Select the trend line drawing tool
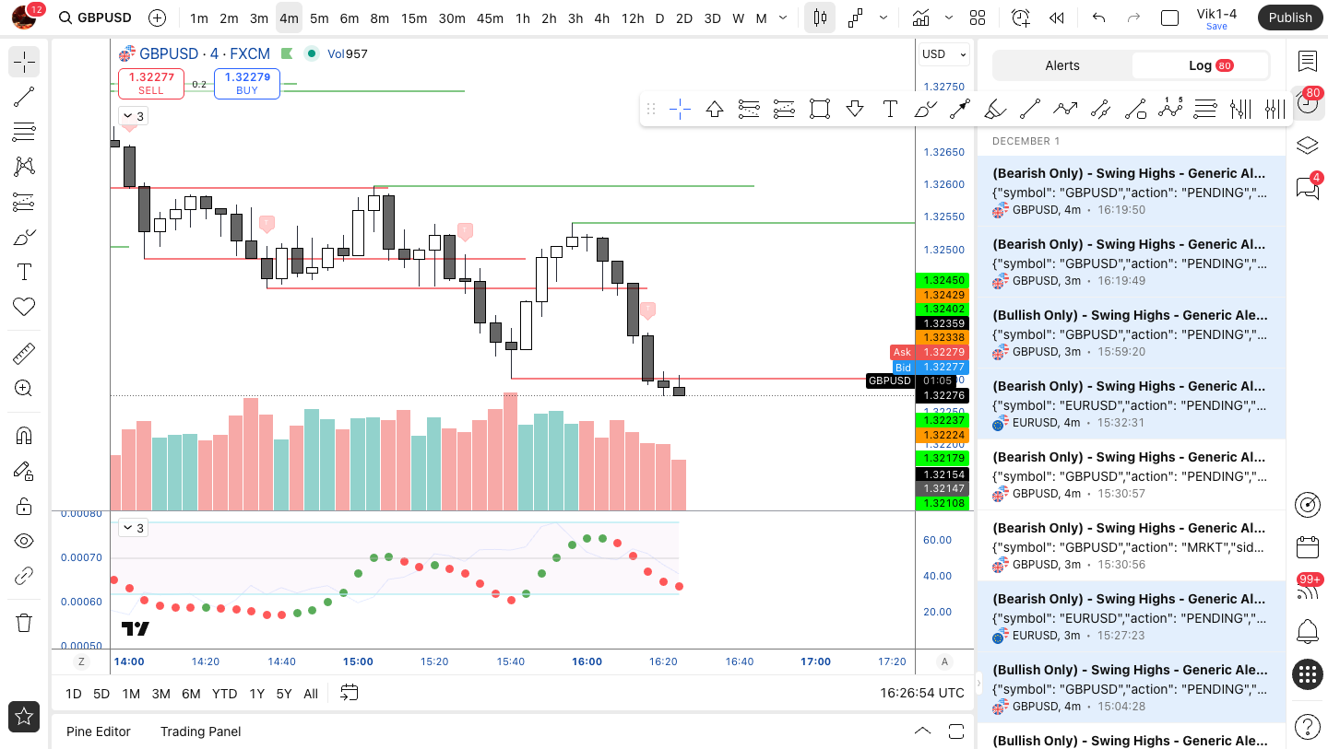Image resolution: width=1328 pixels, height=749 pixels. pos(24,97)
